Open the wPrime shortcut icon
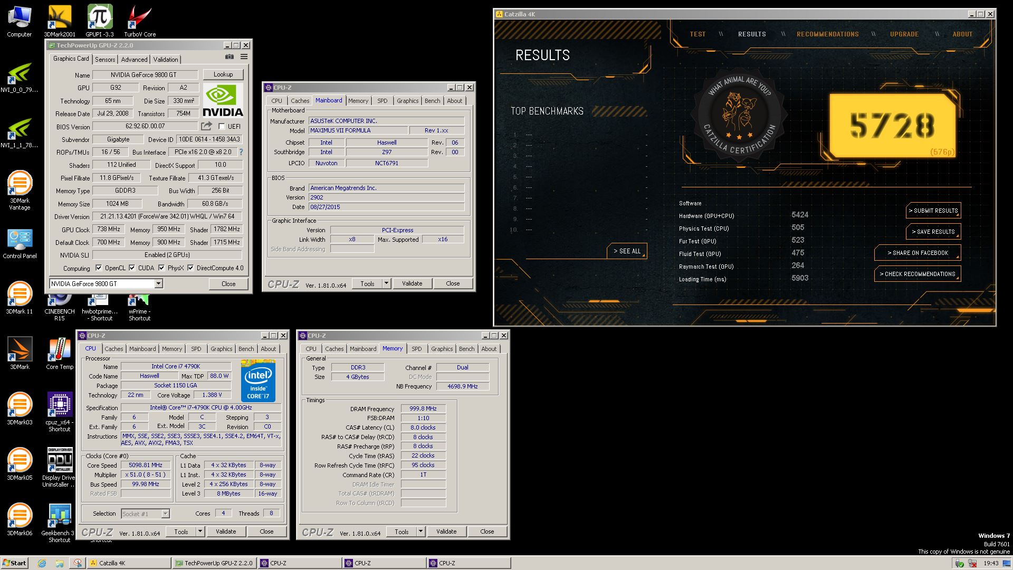 pos(139,308)
